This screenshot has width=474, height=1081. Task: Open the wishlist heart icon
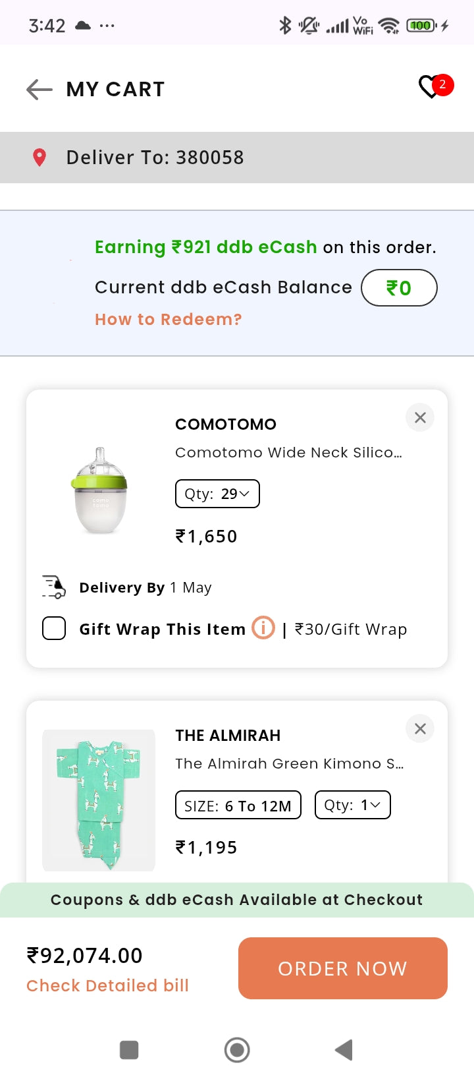point(431,87)
